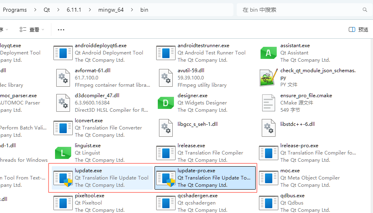
Task: Click the ensure_pro_file.cmake file name
Action: (306, 96)
